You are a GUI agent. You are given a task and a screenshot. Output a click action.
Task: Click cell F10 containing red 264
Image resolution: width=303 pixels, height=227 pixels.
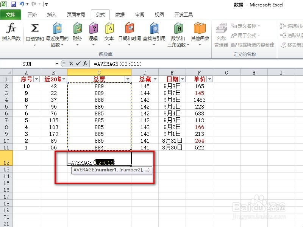[200, 141]
